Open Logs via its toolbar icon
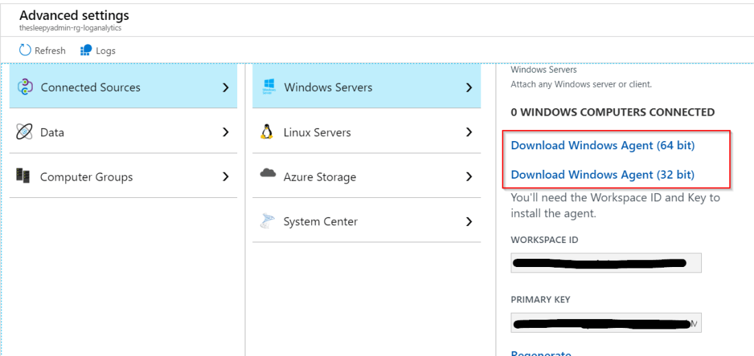Viewport: 754px width, 356px height. [86, 50]
